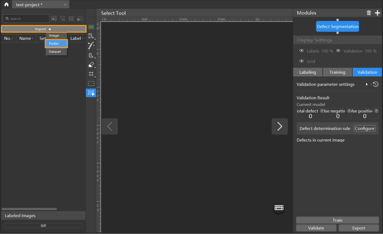The height and width of the screenshot is (234, 383).
Task: Select the mask polygon tool
Action: 91,55
